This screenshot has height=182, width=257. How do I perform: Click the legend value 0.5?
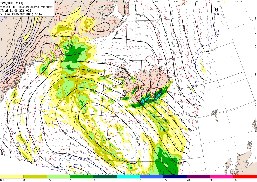[49, 180]
